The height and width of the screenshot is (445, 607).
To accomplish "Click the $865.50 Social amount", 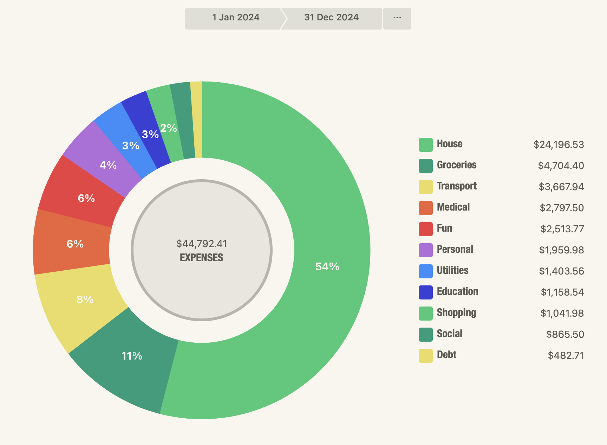I will coord(565,335).
